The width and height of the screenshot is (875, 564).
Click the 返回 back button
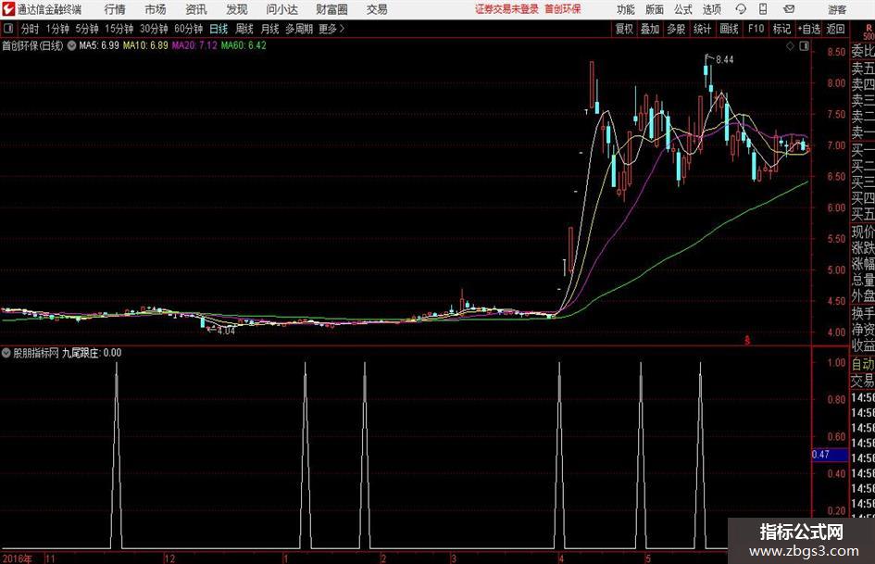835,29
